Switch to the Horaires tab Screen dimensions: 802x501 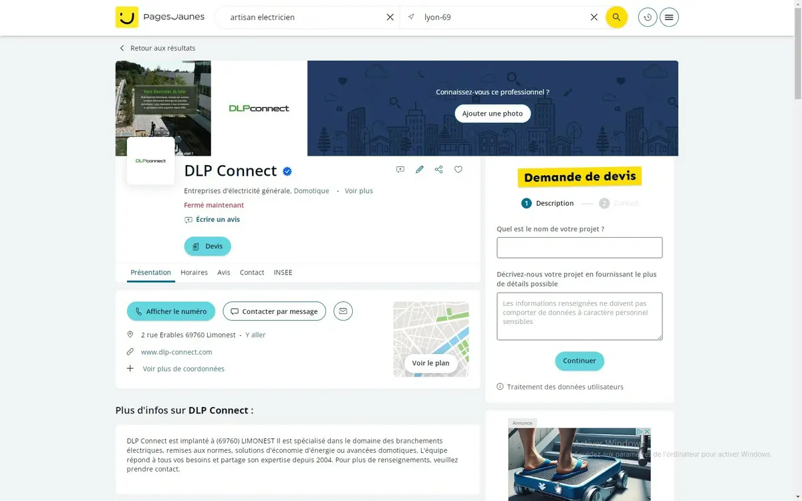coord(194,273)
